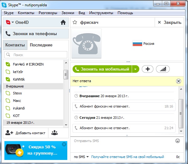Open the Инструменты menu
Screen dimensions: 188x164
[x=101, y=13]
